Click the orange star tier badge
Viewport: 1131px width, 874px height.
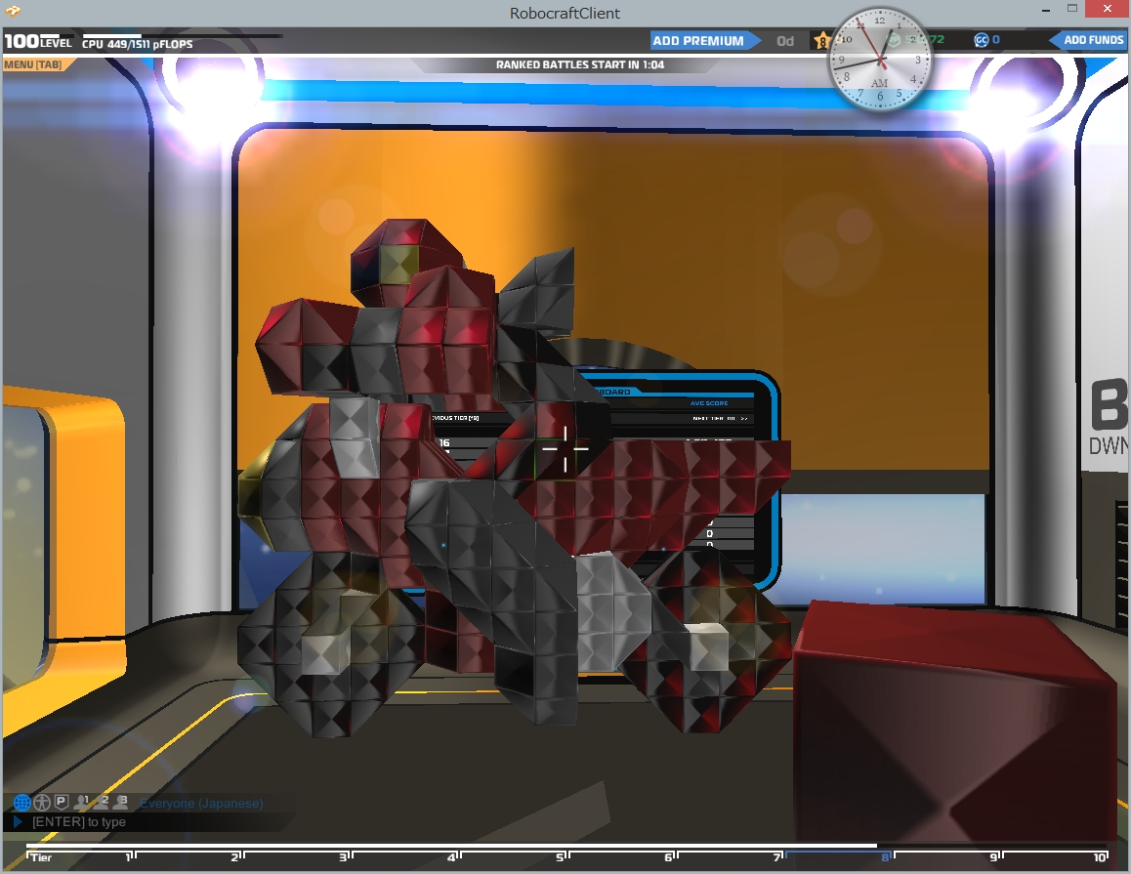(820, 41)
